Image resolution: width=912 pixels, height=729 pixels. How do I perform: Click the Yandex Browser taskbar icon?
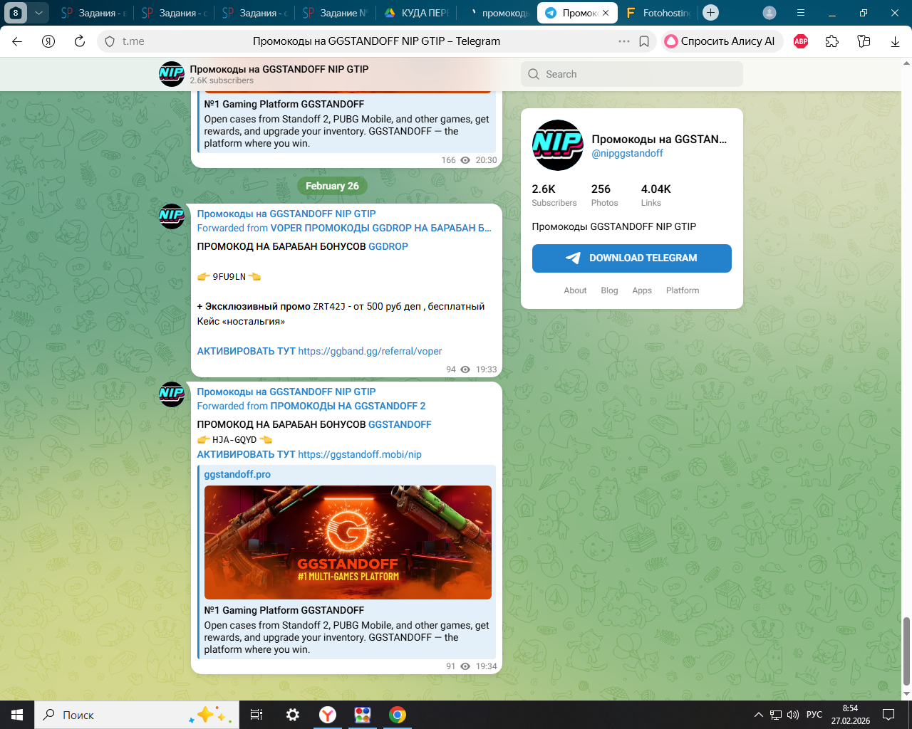[328, 715]
